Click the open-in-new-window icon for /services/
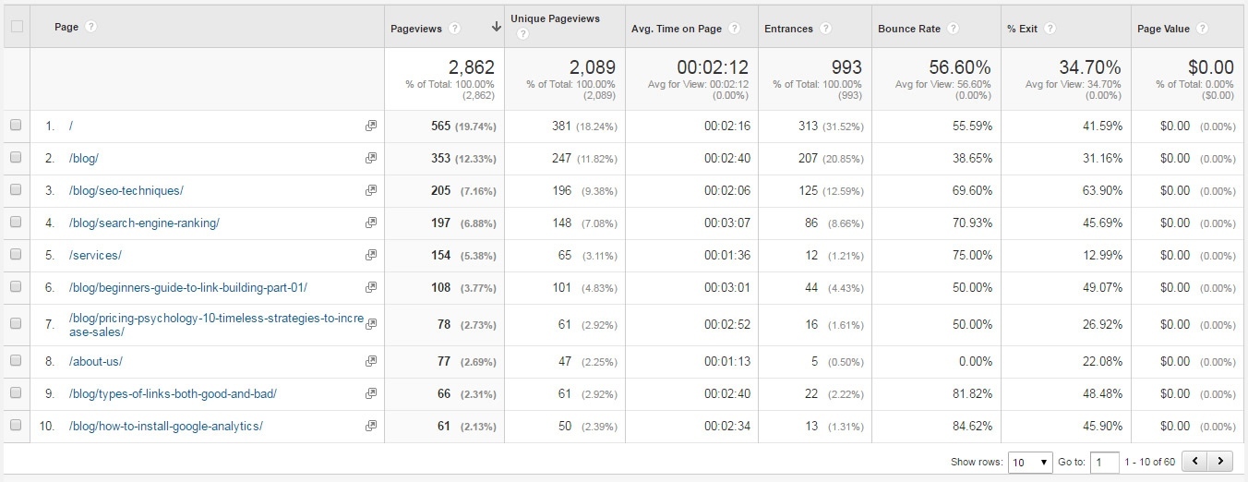 tap(371, 256)
